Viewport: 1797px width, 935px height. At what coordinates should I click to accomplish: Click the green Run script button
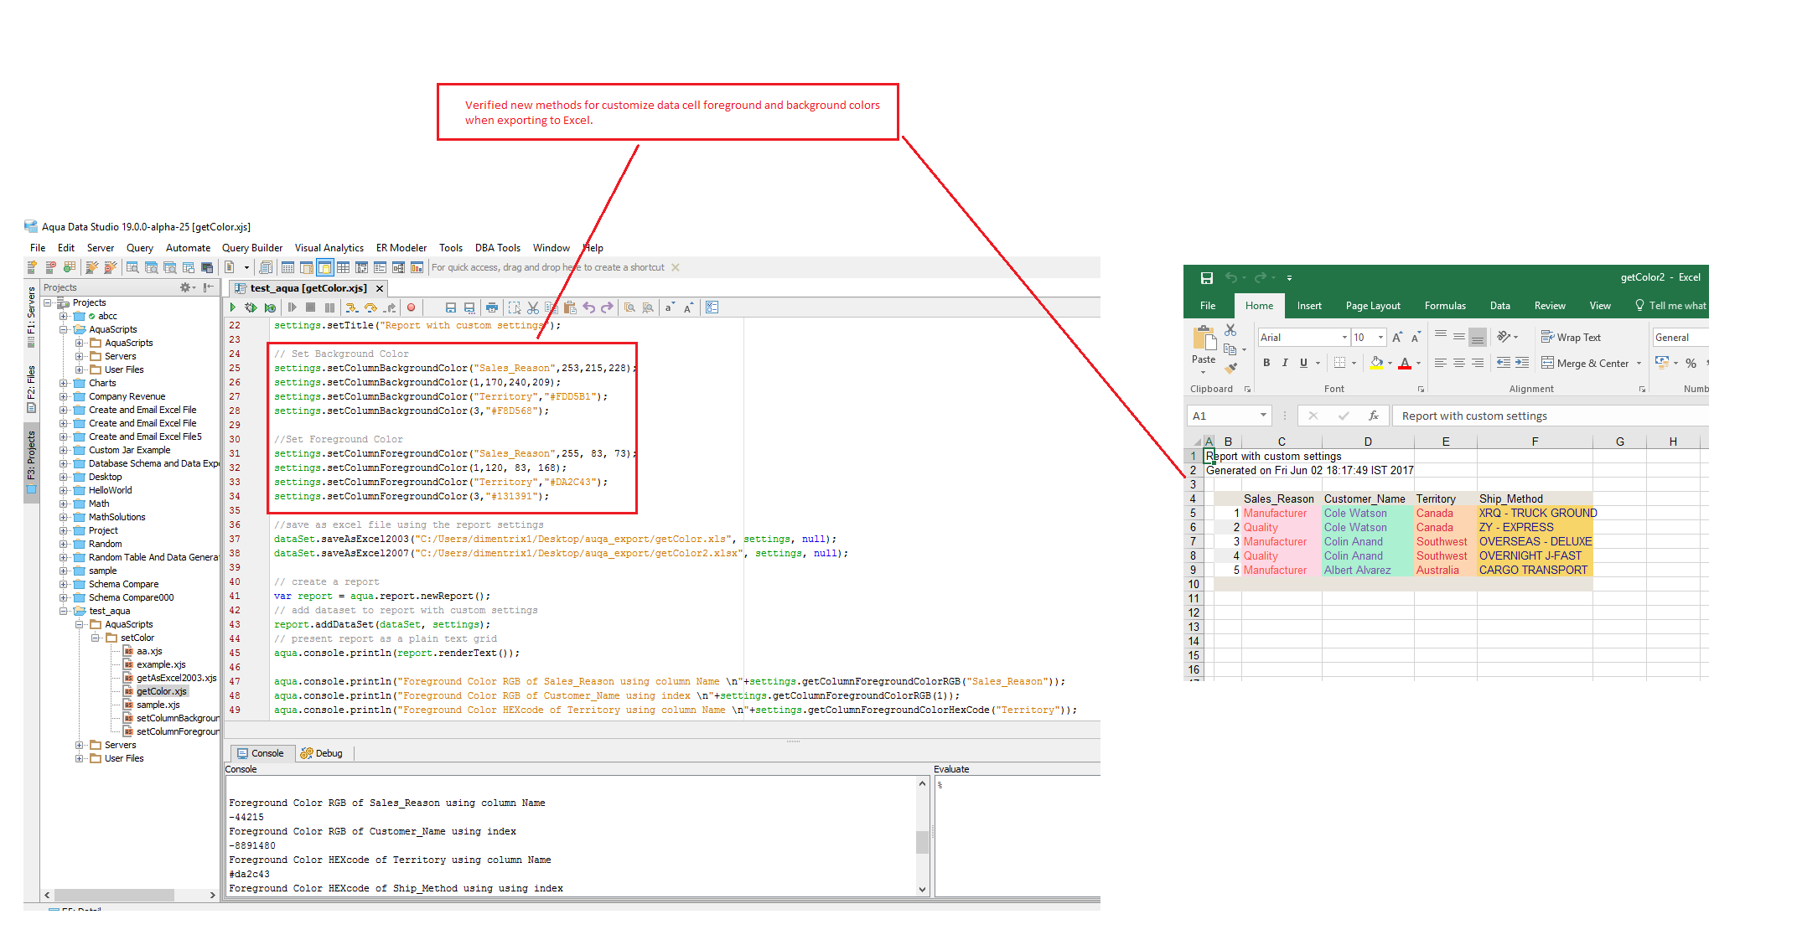(x=233, y=307)
